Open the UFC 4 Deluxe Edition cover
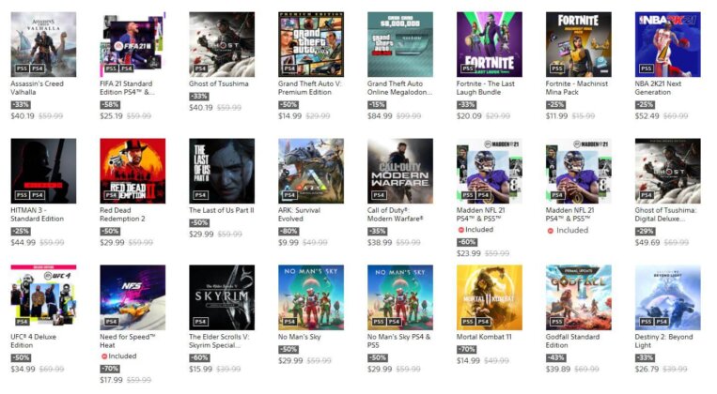Image resolution: width=717 pixels, height=394 pixels. 43,295
